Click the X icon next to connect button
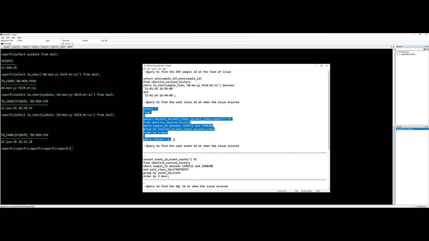Screen dimensions: 429x241 point(106,41)
